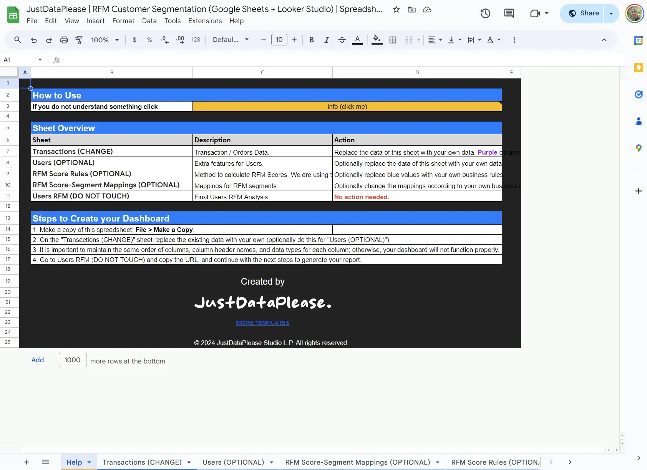
Task: Toggle strikethrough formatting
Action: (342, 40)
